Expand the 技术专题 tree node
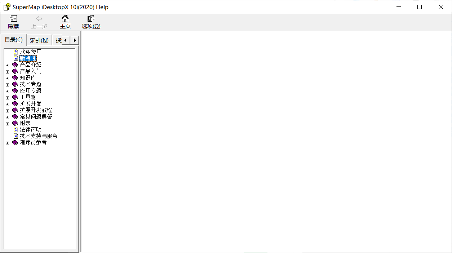 [7, 85]
